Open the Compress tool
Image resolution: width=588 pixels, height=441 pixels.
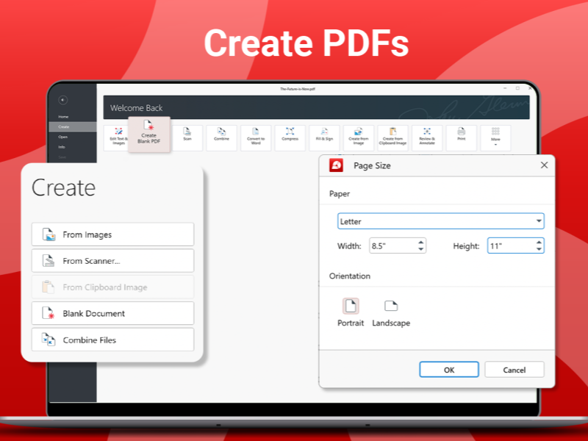click(x=290, y=137)
